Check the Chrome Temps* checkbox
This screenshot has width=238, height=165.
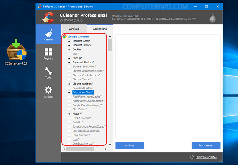pos(70,79)
